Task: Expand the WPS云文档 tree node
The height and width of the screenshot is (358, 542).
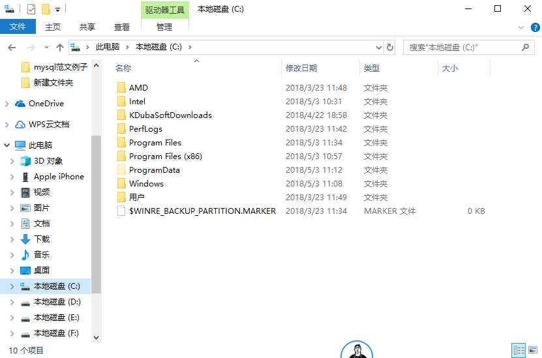Action: [x=7, y=125]
